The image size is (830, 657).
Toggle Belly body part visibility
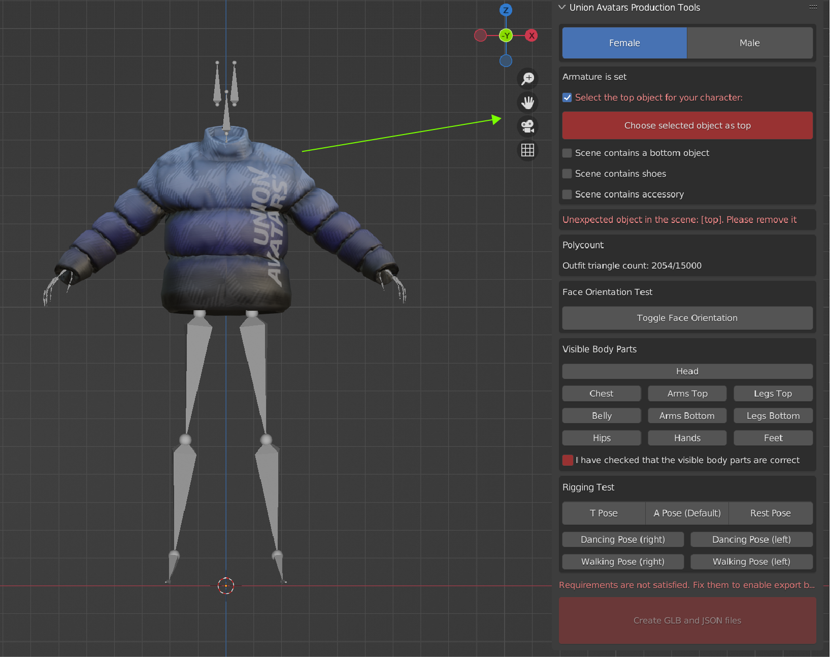point(602,416)
